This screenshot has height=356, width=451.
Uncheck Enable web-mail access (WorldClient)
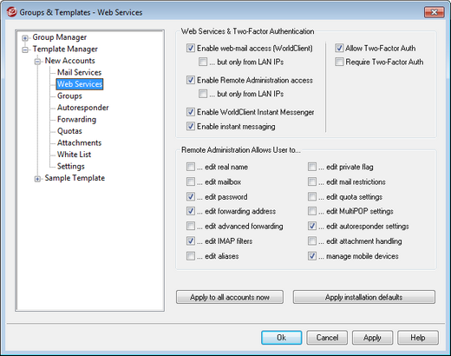coord(191,48)
